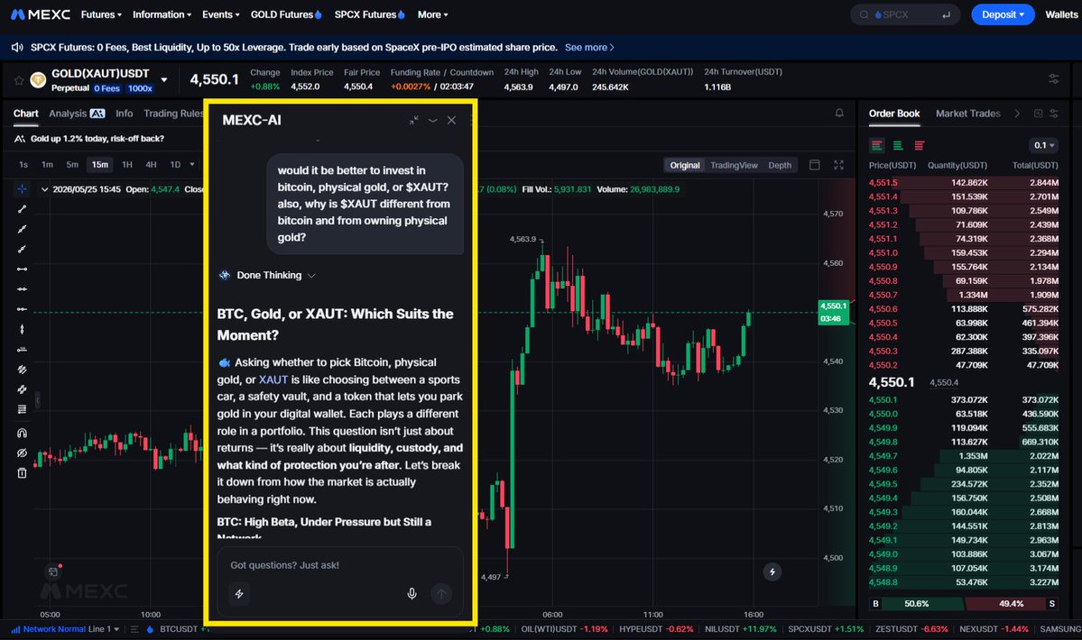Switch chart interval to 1H
The image size is (1082, 640).
click(127, 165)
